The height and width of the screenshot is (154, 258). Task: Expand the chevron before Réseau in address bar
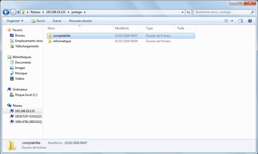28,12
